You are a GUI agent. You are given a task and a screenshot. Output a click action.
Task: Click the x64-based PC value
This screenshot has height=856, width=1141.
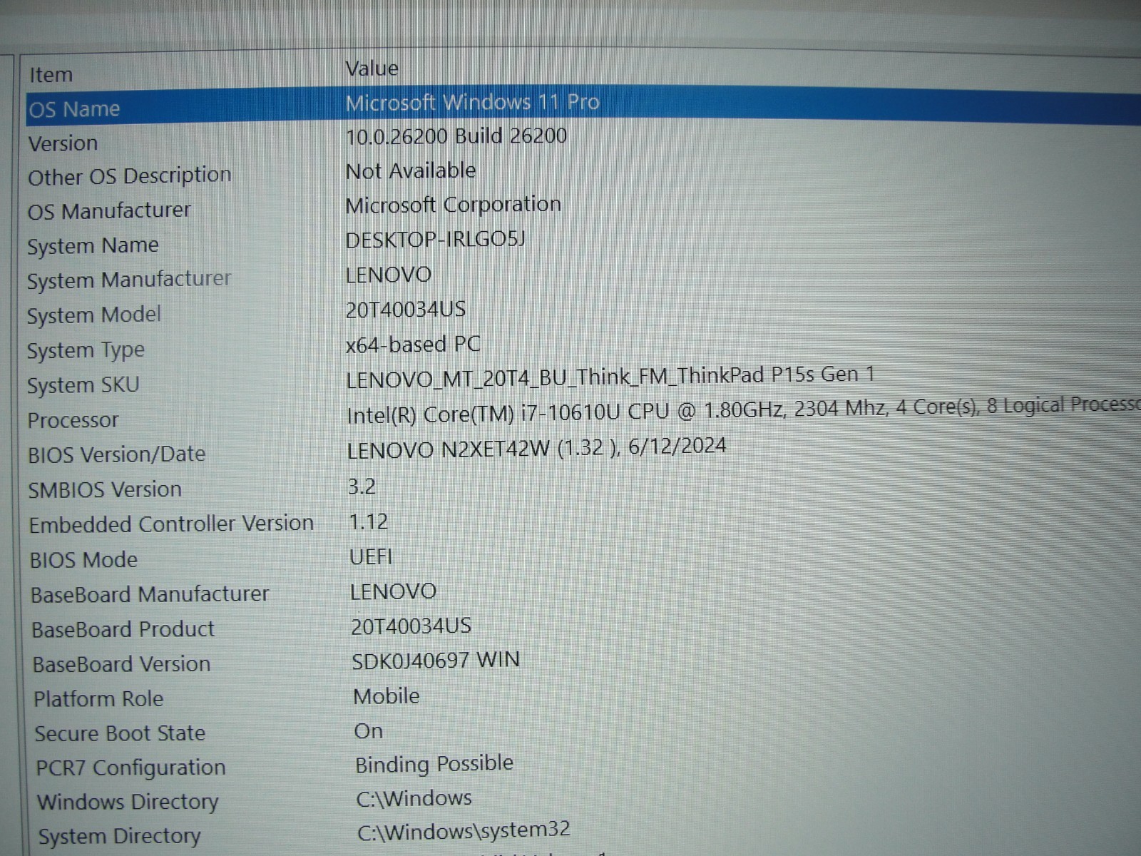(413, 345)
